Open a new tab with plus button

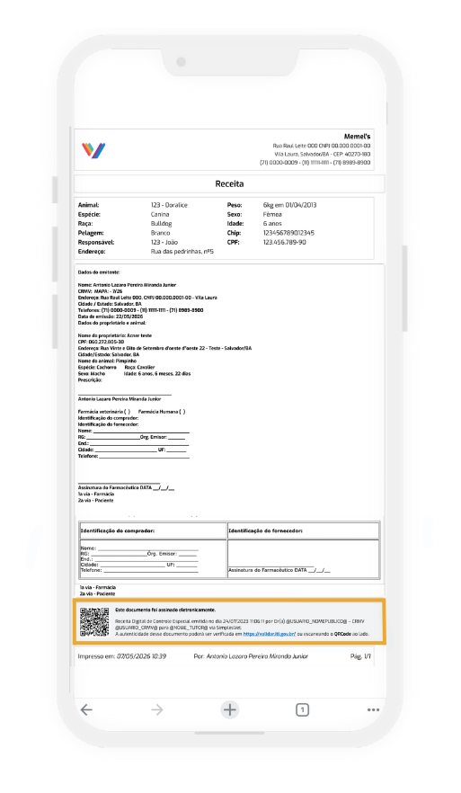(229, 709)
